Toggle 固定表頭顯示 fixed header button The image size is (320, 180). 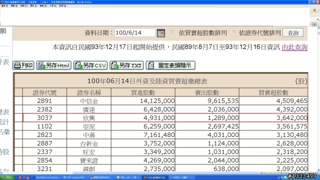(170, 65)
